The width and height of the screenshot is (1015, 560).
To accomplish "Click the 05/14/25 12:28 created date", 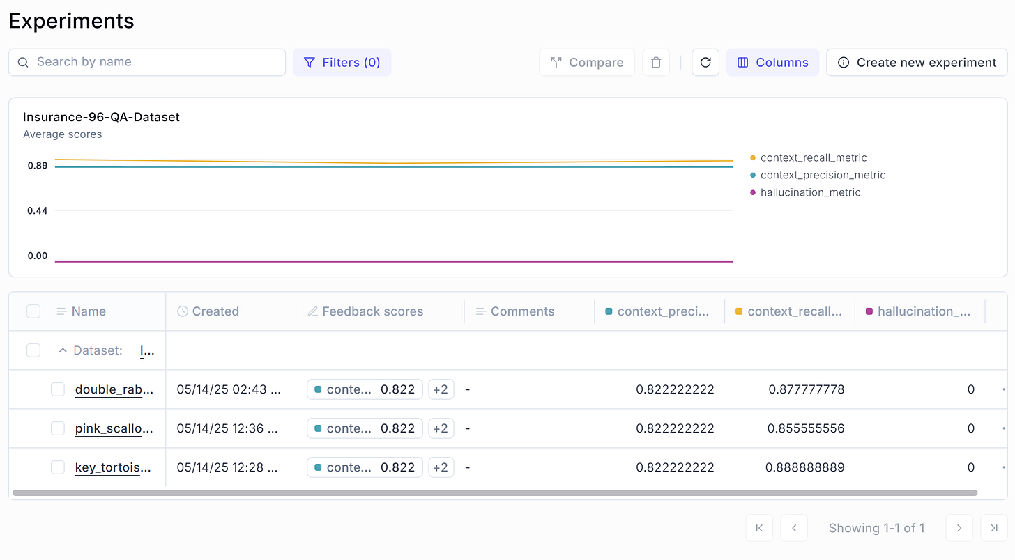I will click(x=227, y=467).
